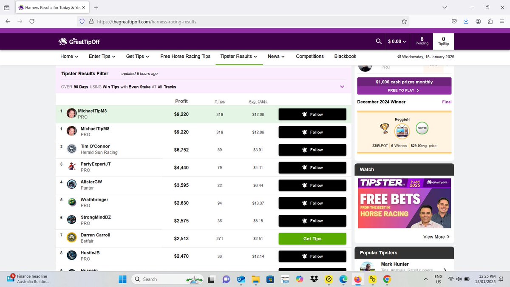Open the Blackbook page
510x287 pixels.
(x=345, y=56)
